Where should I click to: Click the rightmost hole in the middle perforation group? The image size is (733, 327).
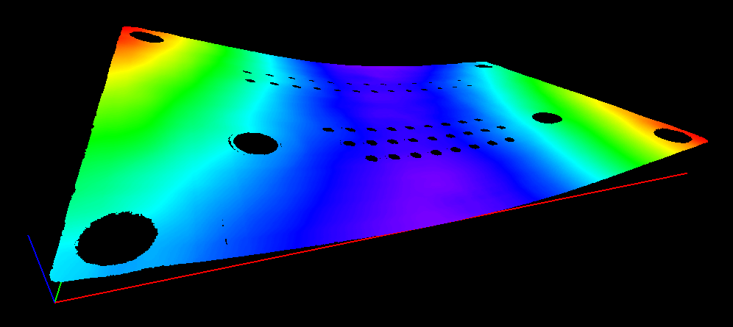509,138
